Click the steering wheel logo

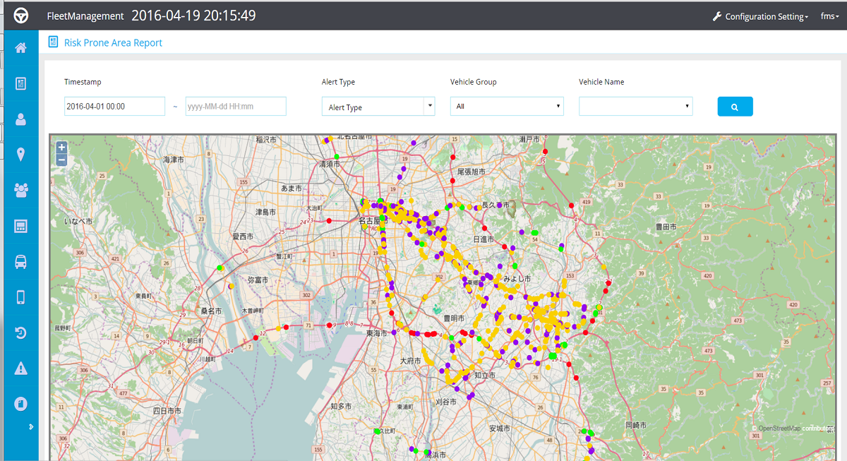click(x=20, y=16)
